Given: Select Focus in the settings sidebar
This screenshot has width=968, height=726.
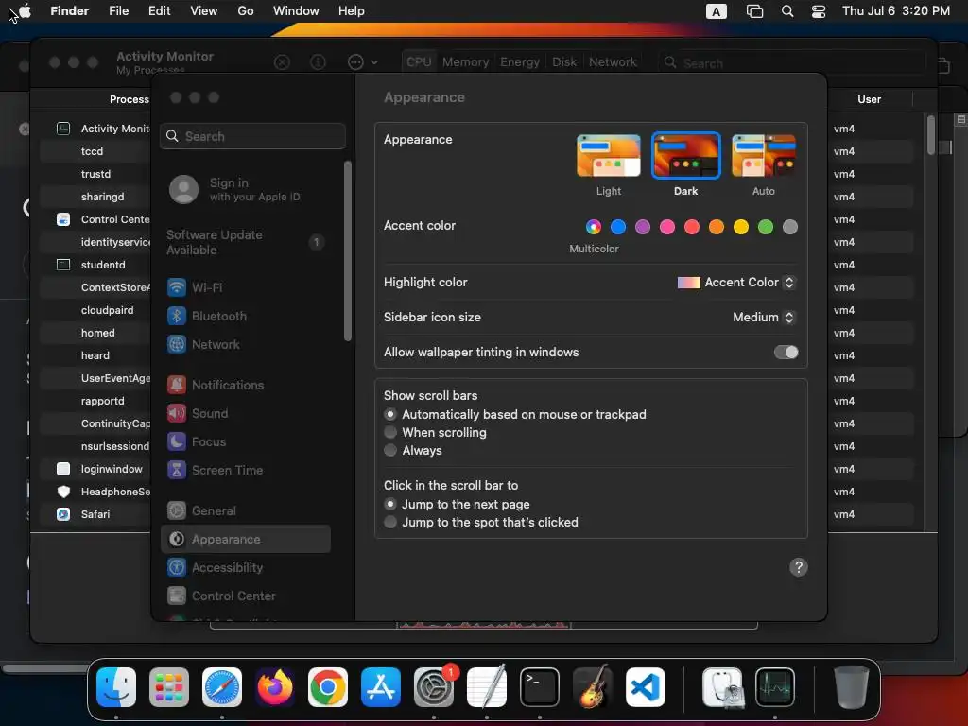Looking at the screenshot, I should click(x=247, y=442).
